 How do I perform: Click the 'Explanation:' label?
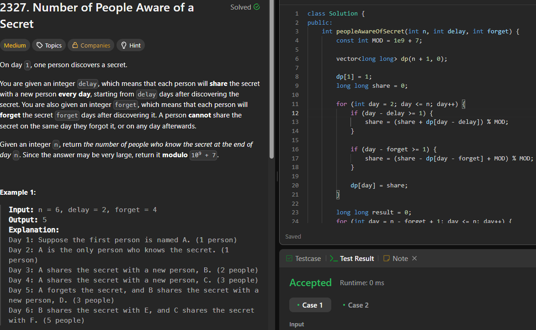(34, 230)
